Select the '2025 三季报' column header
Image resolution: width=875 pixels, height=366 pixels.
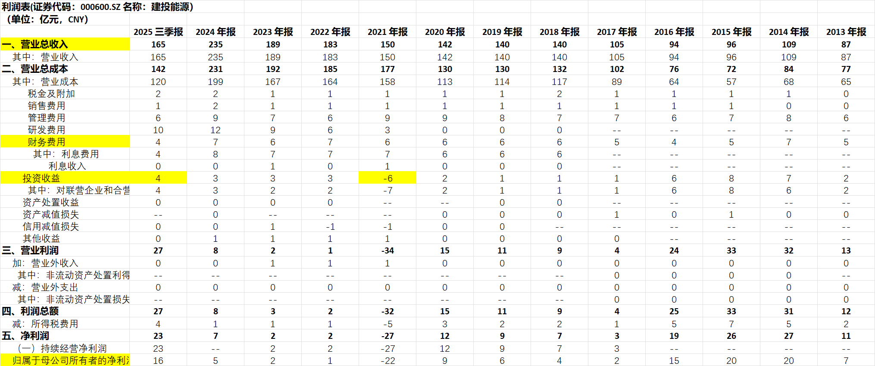pyautogui.click(x=158, y=32)
